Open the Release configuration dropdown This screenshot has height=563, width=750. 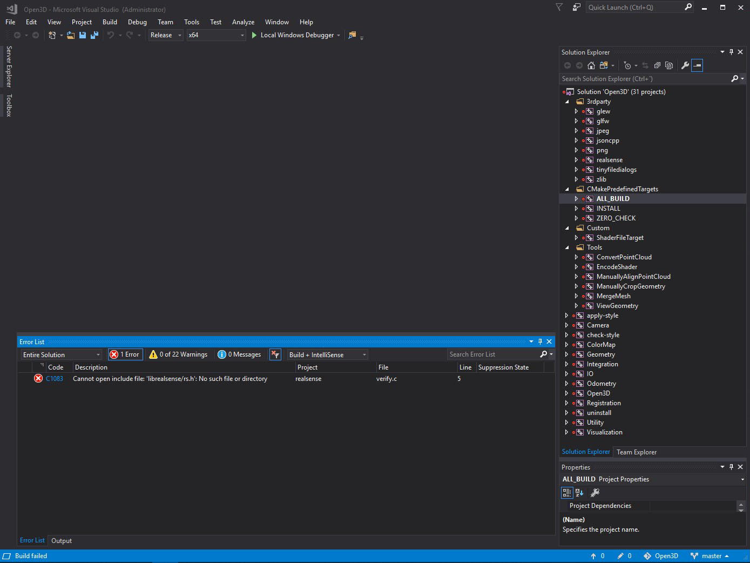click(166, 35)
